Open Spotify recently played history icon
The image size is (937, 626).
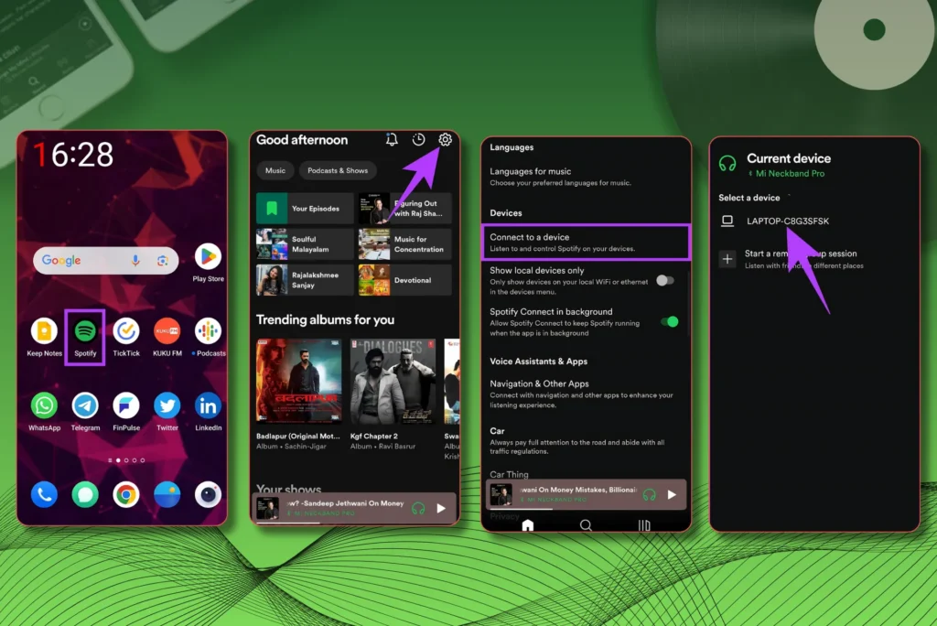(x=418, y=140)
